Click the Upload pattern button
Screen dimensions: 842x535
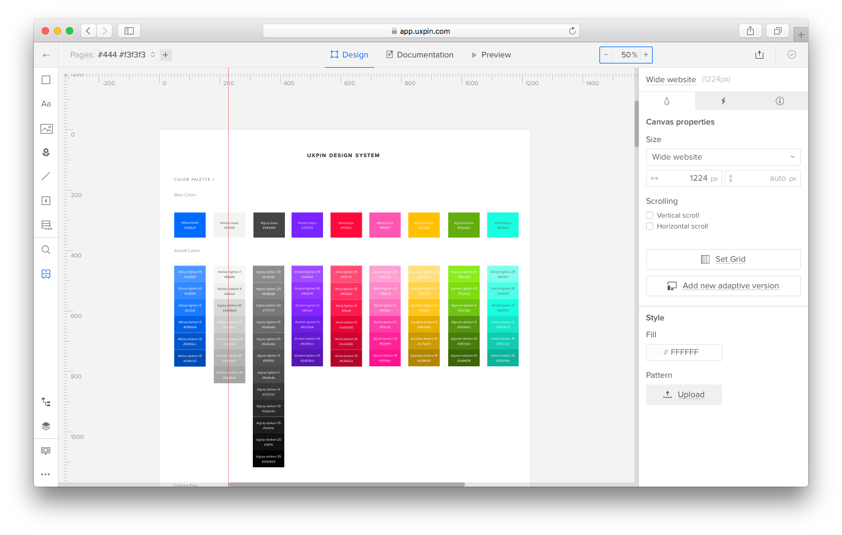[684, 395]
